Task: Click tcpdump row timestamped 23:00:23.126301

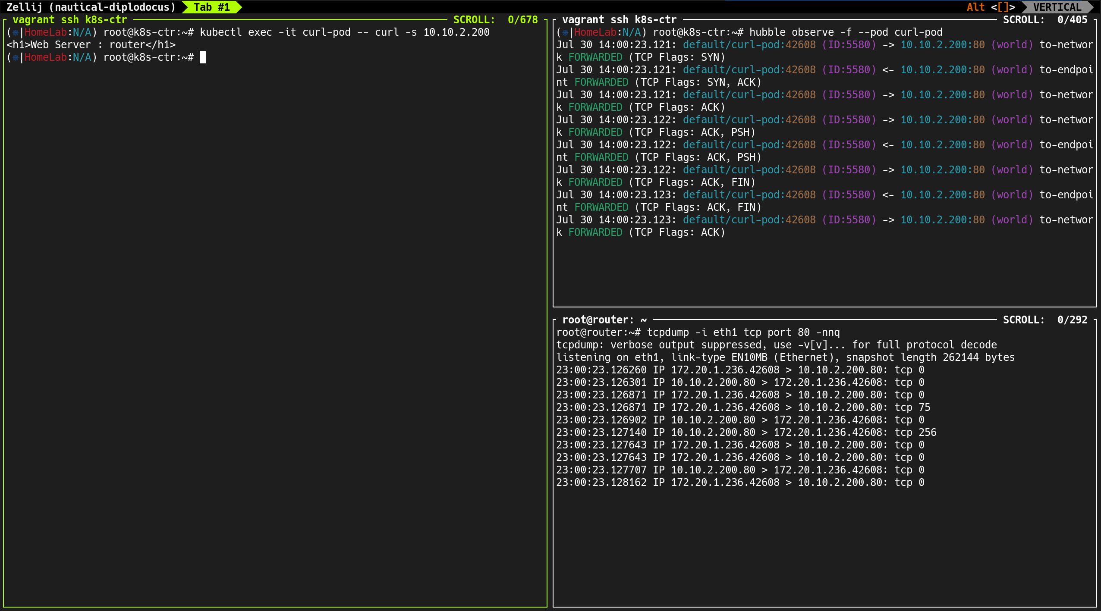Action: pyautogui.click(x=740, y=382)
